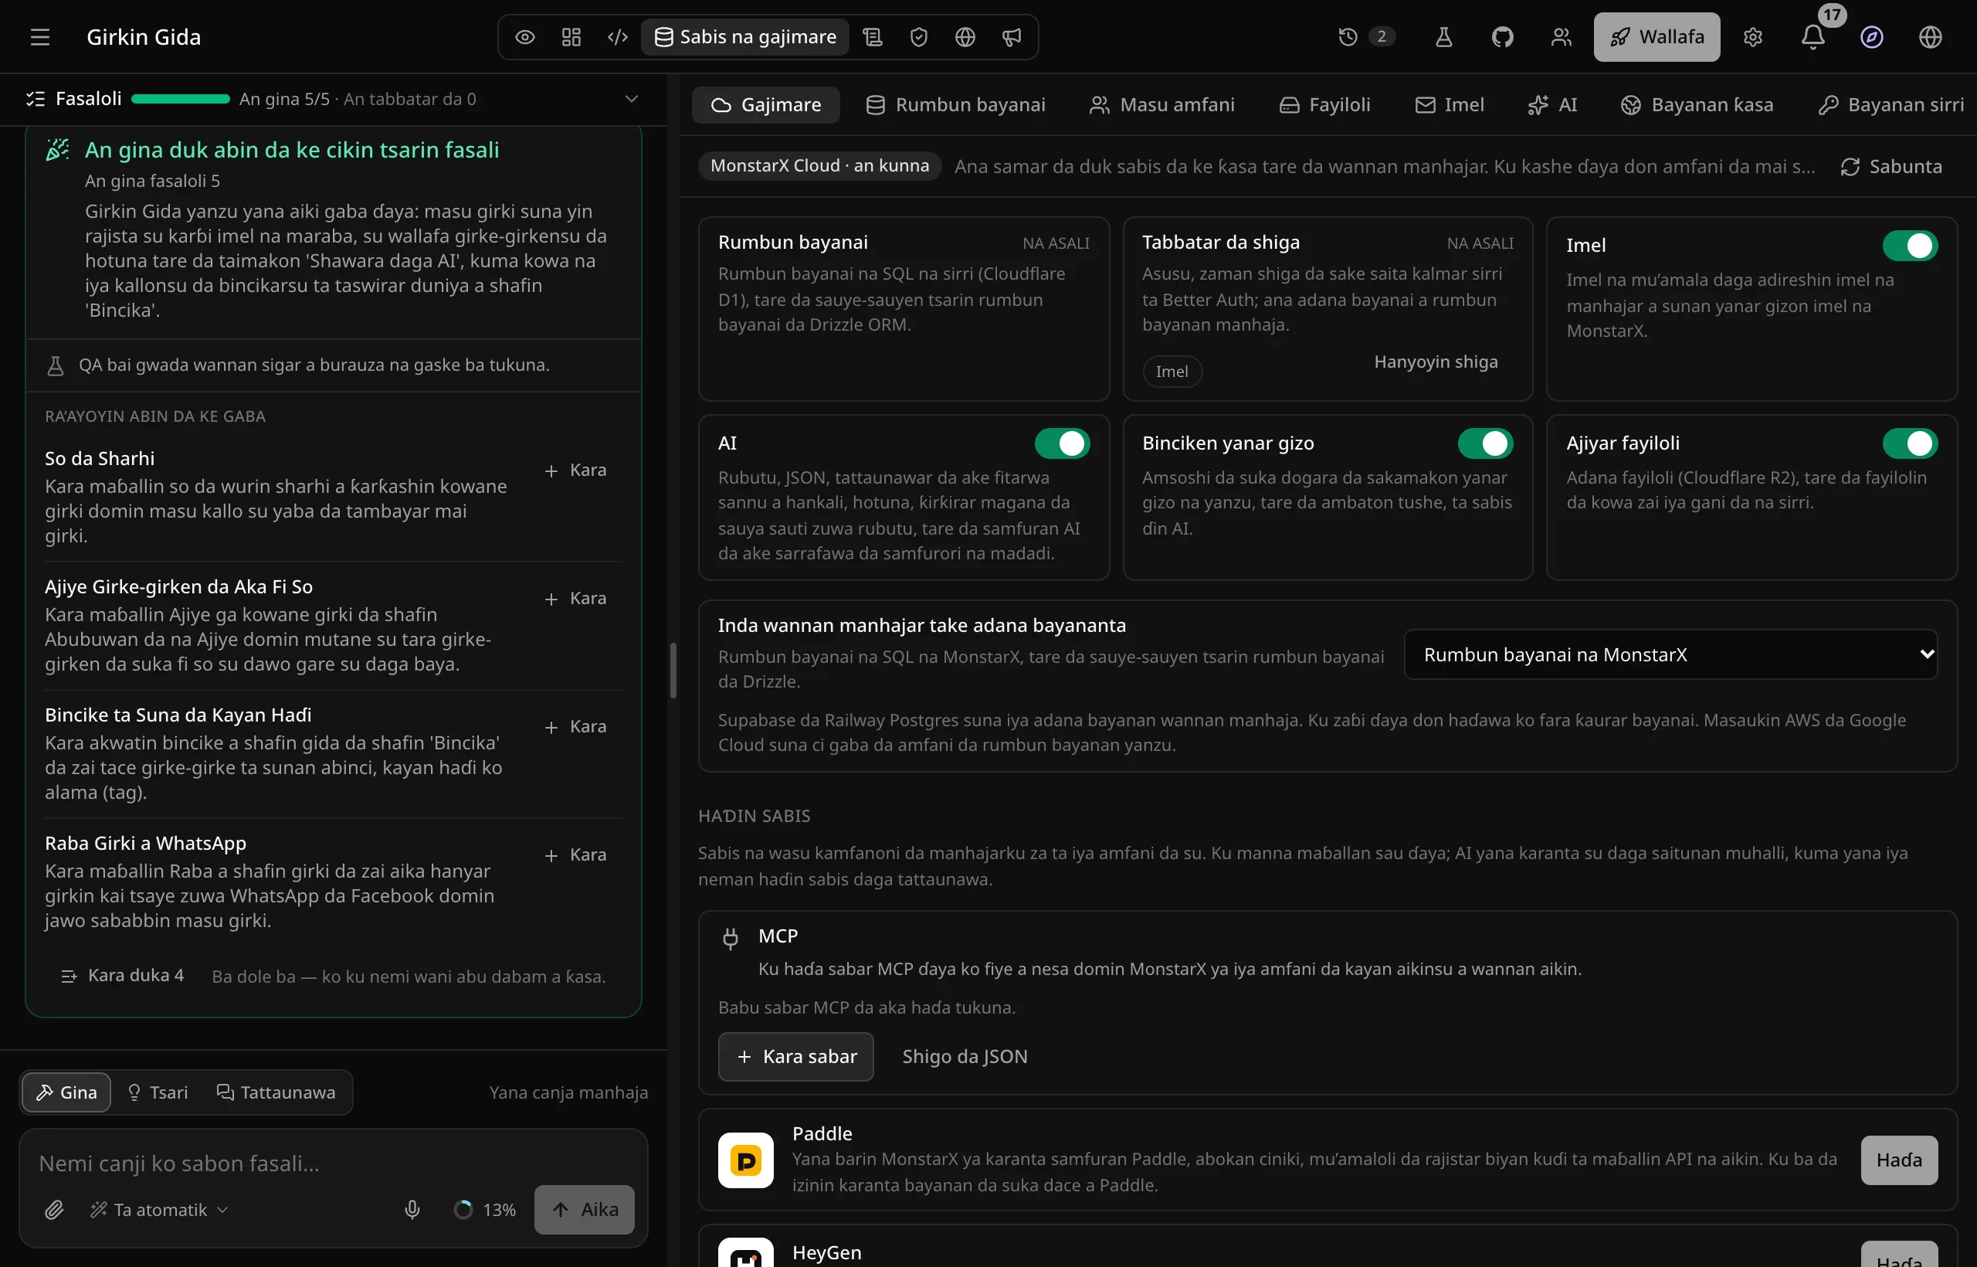Click the shield security icon in toolbar
The image size is (1977, 1267).
click(918, 37)
